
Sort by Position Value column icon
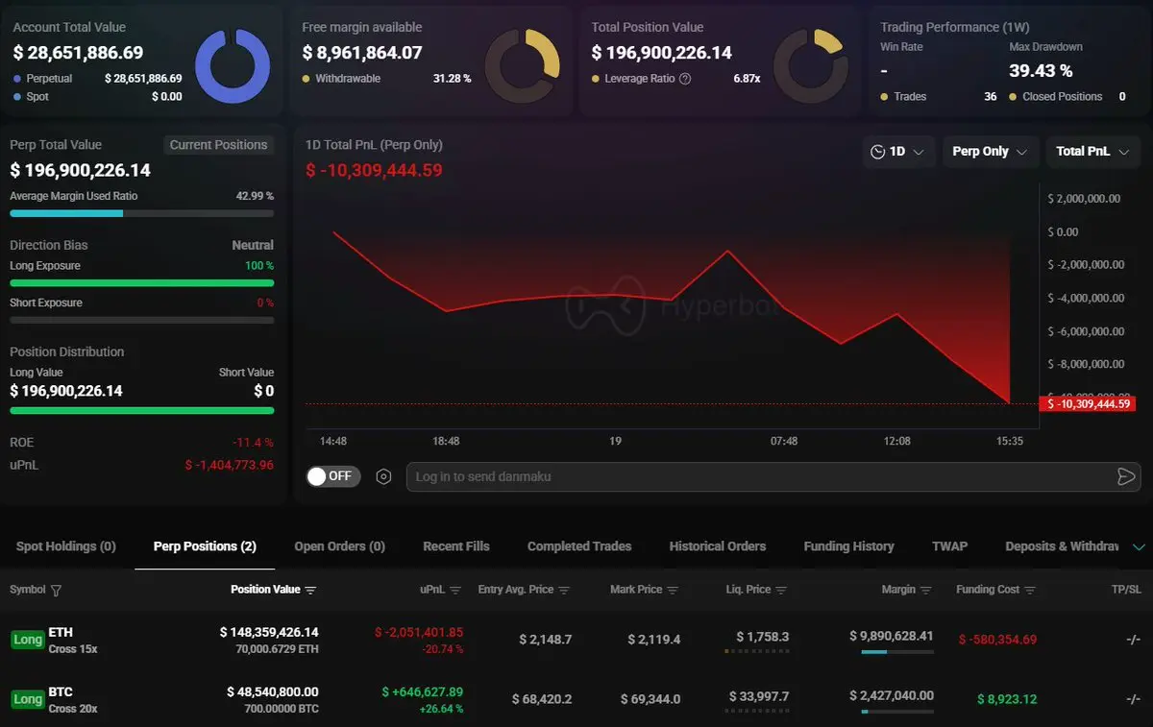(x=310, y=590)
